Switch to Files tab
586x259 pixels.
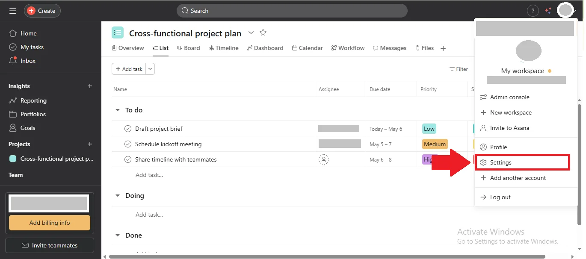[424, 48]
